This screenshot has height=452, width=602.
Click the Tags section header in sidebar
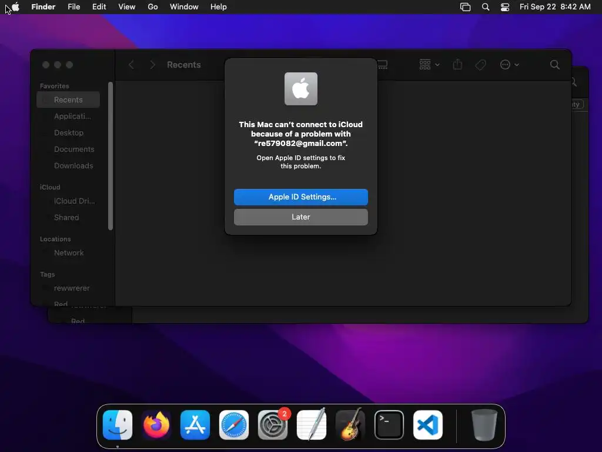pos(47,274)
